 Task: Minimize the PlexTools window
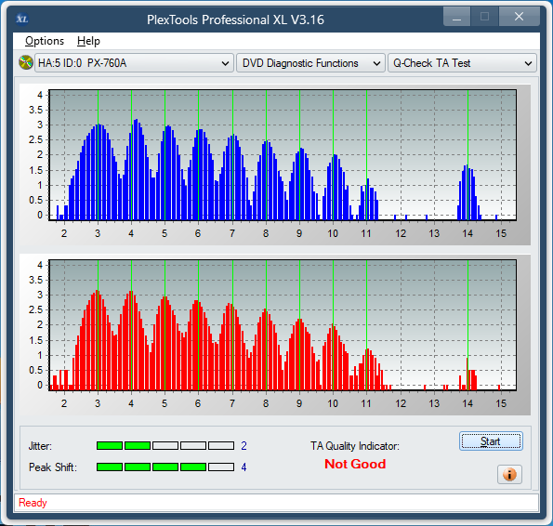(x=456, y=17)
